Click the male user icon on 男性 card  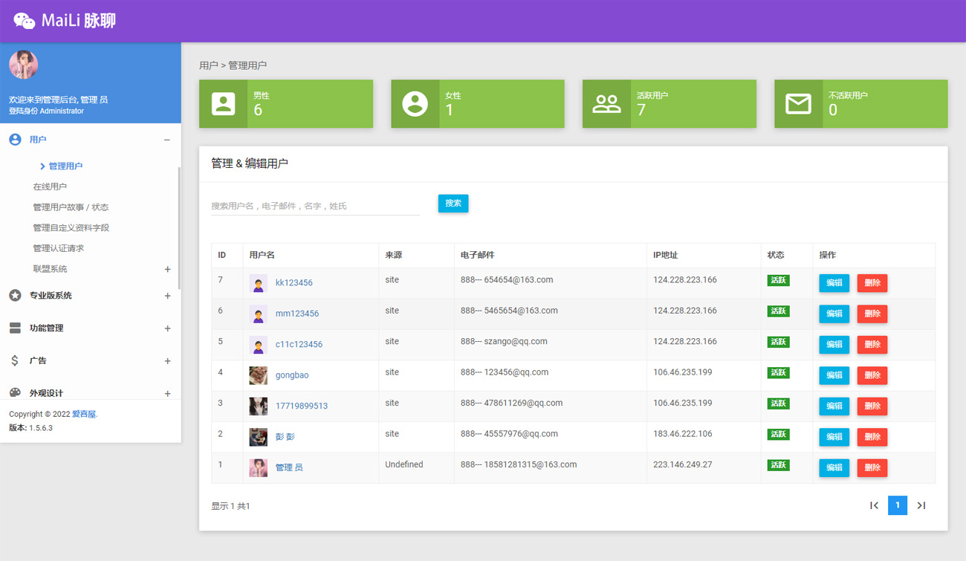click(x=221, y=103)
